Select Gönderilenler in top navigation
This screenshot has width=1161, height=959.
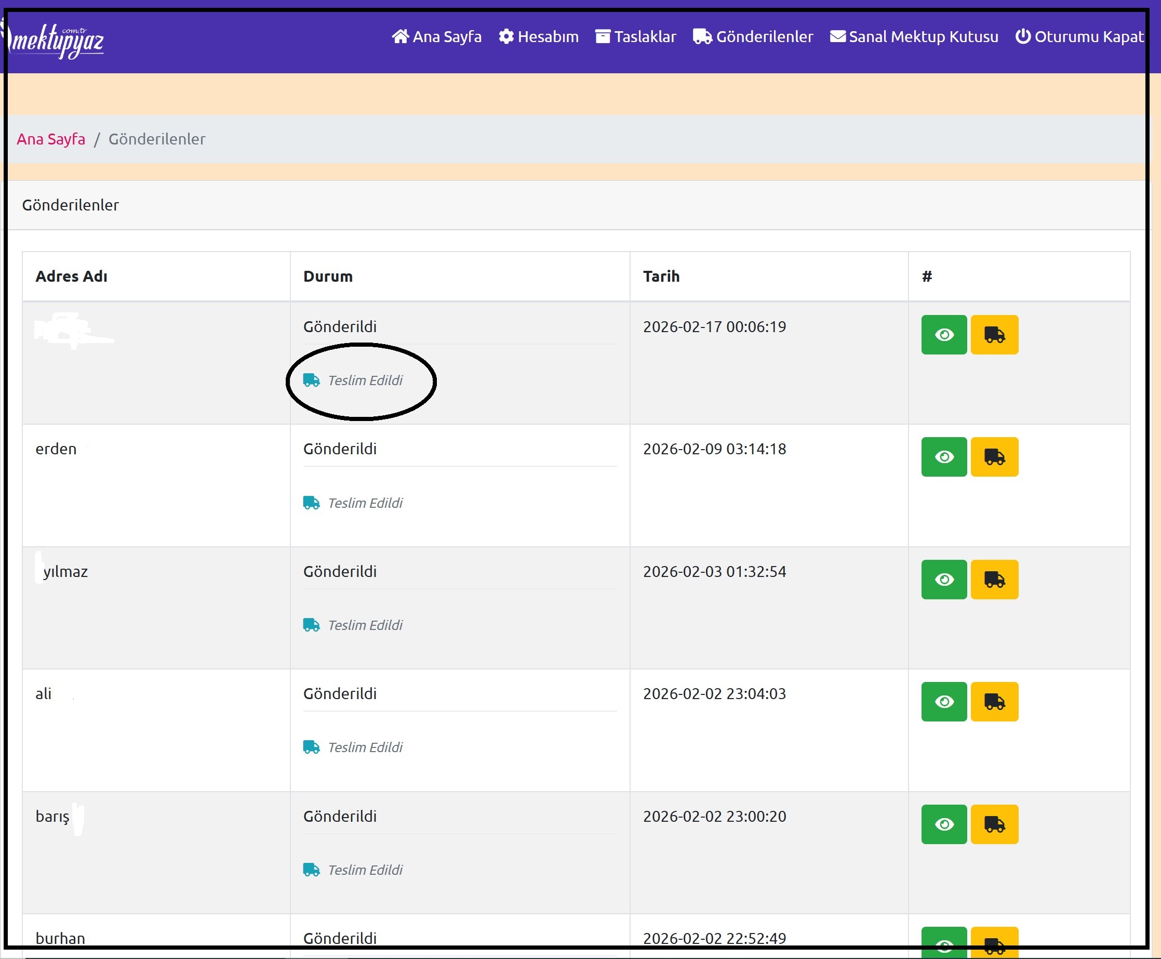753,37
